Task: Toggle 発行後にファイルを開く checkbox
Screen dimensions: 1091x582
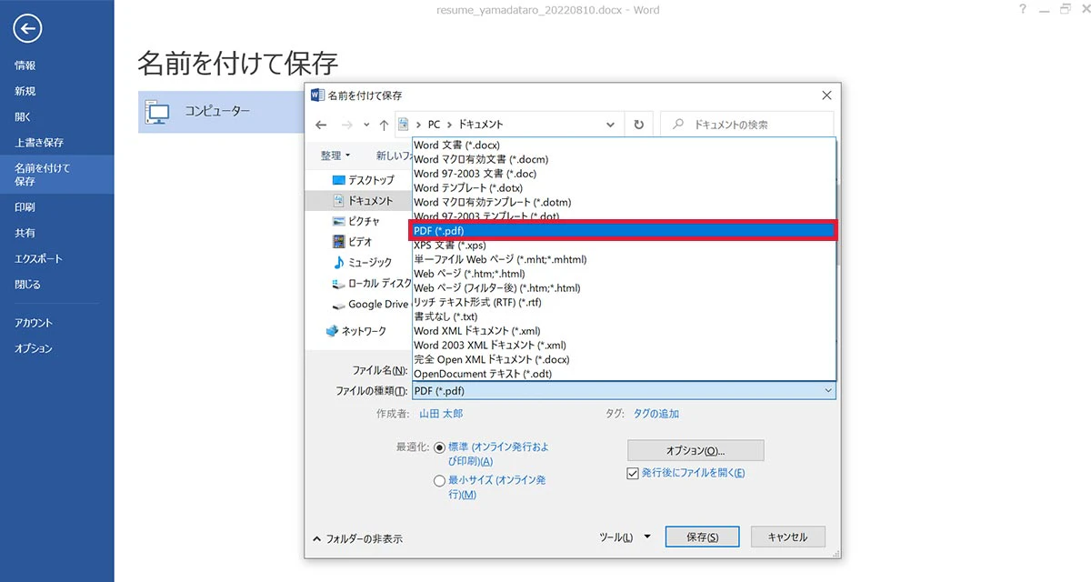Action: pos(633,473)
